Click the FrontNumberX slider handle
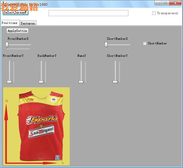This screenshot has height=168, width=183. pyautogui.click(x=7, y=44)
